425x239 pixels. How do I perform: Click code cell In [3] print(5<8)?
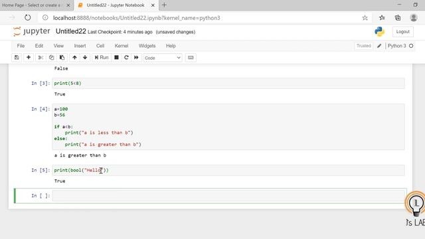pyautogui.click(x=228, y=83)
